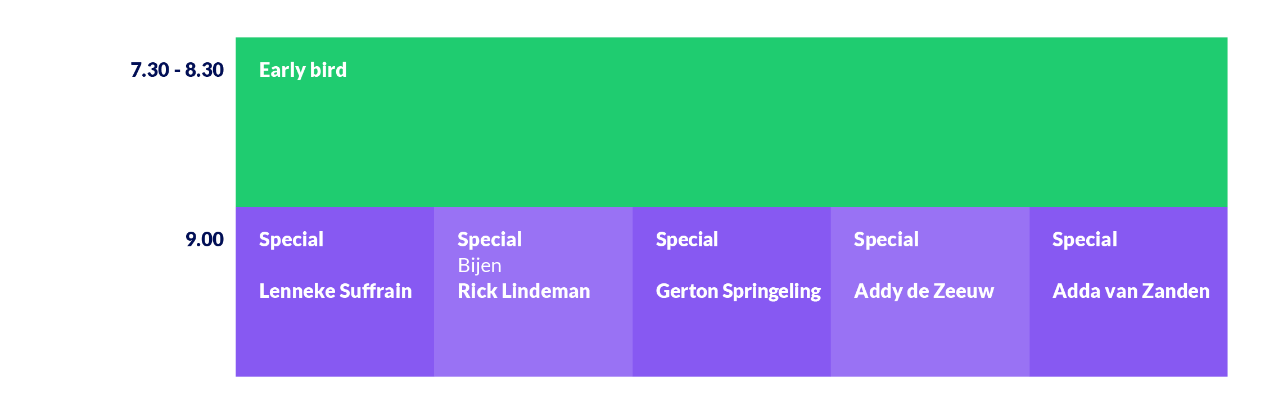Image resolution: width=1265 pixels, height=409 pixels.
Task: Click the Addy de Zeeuw name
Action: (x=924, y=292)
